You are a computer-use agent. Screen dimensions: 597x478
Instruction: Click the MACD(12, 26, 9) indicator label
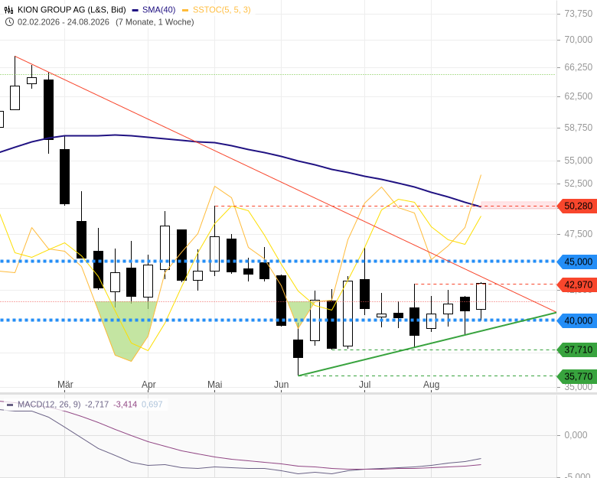coord(49,404)
